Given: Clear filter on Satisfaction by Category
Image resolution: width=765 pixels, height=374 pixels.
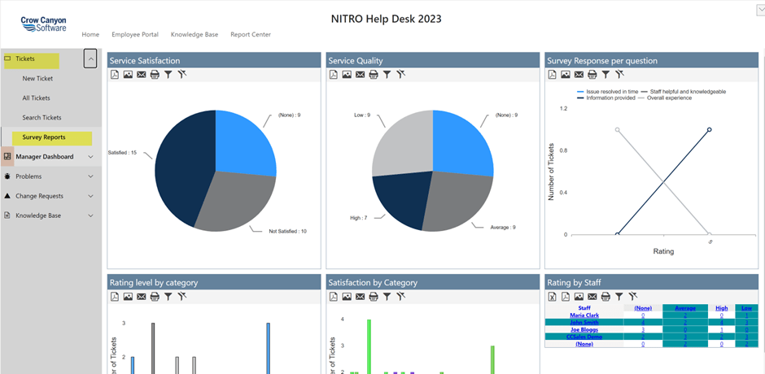Looking at the screenshot, I should [401, 296].
